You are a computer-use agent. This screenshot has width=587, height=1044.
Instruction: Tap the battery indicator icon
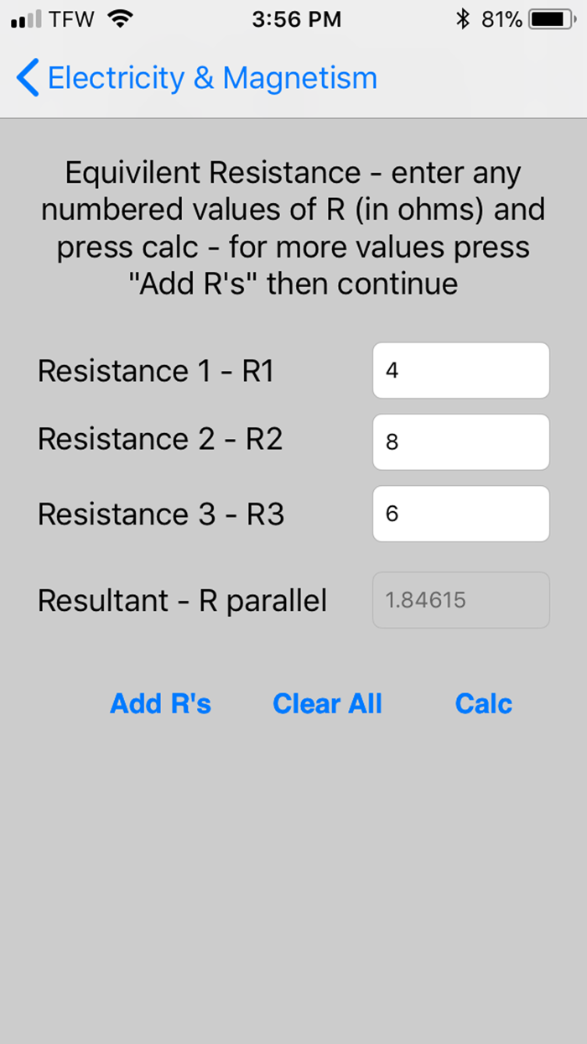[x=551, y=18]
